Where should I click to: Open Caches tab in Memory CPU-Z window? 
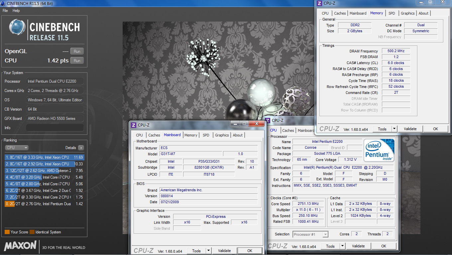(340, 13)
